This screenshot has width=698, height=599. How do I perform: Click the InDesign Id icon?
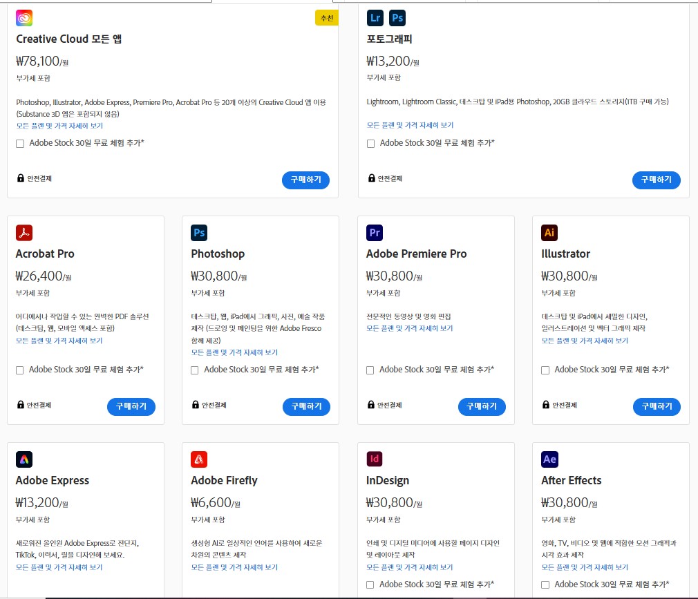(x=375, y=459)
